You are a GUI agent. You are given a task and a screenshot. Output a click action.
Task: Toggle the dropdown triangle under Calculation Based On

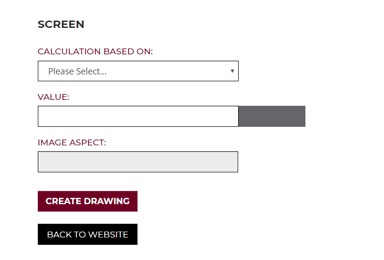[x=232, y=71]
